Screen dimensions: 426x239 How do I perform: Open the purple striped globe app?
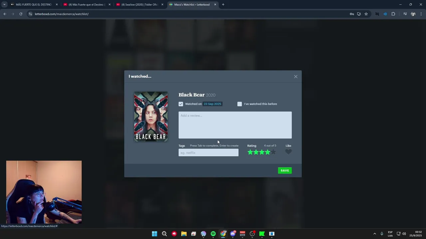(203, 234)
